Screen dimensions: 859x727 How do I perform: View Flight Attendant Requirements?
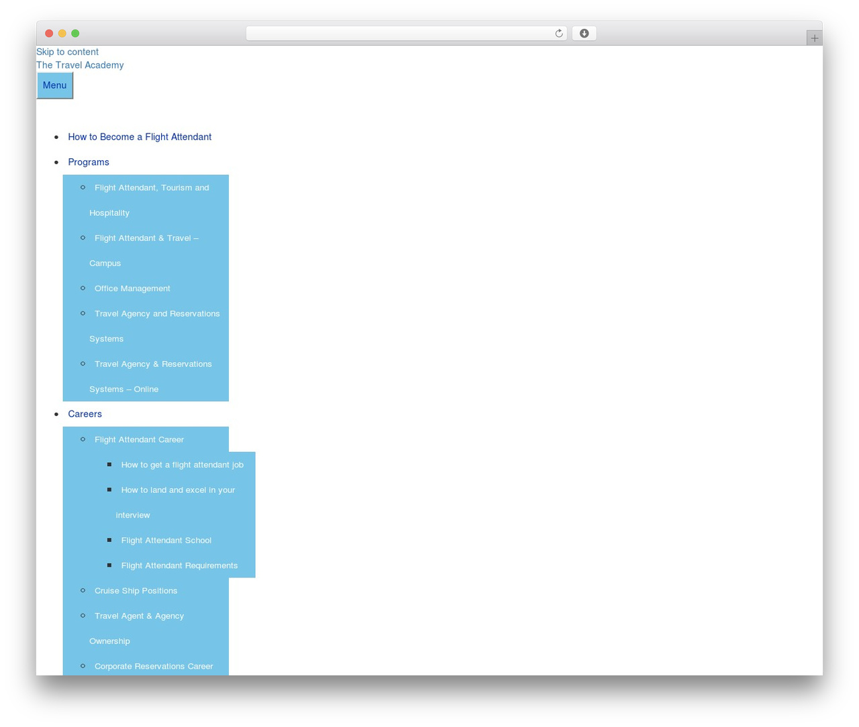179,565
